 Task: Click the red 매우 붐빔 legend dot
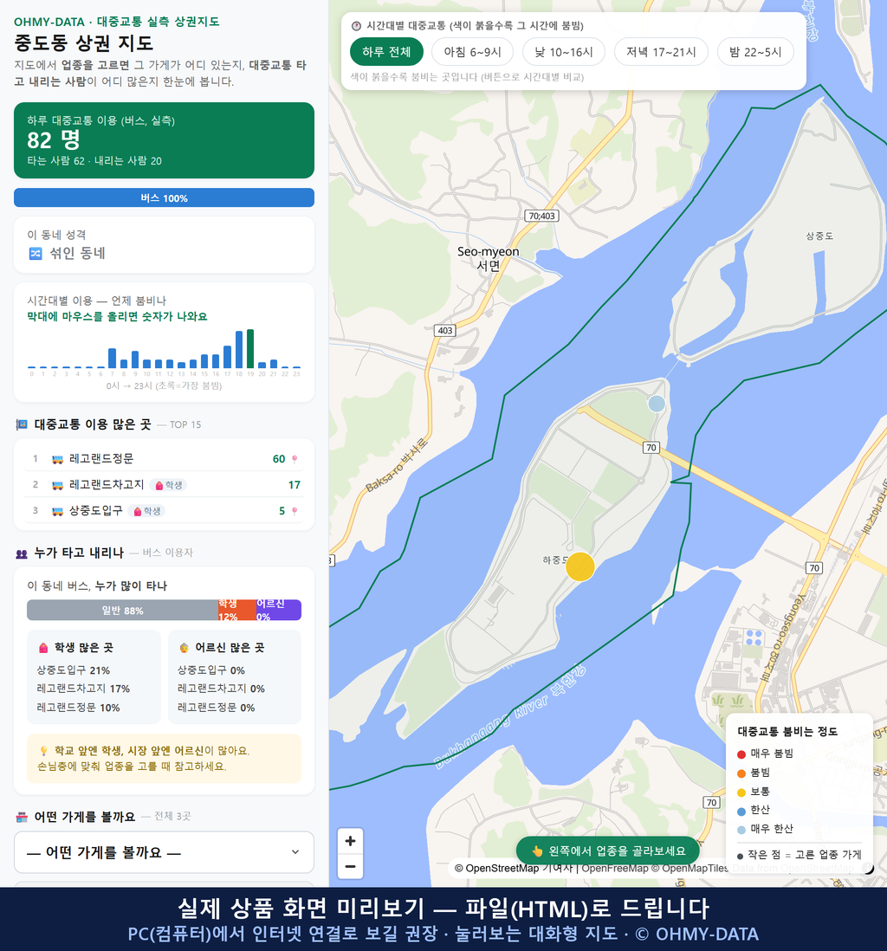741,754
